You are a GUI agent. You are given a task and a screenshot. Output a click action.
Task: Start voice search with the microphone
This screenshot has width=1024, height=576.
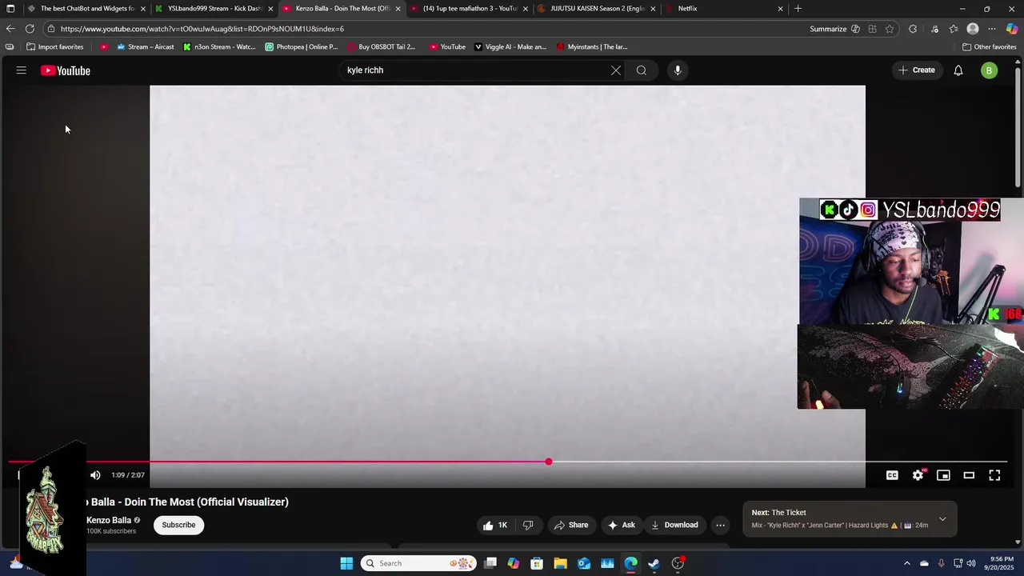pyautogui.click(x=678, y=70)
